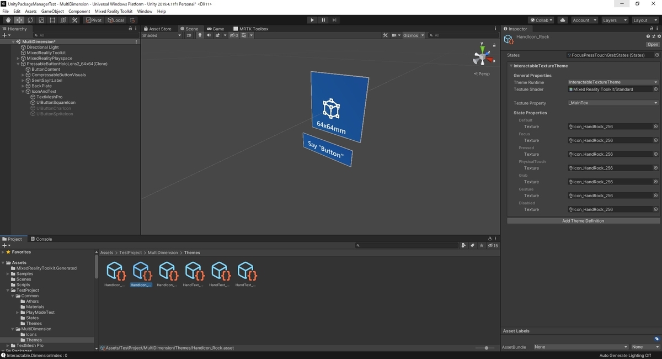
Task: Switch to the MRTK Toolbox tab
Action: (x=251, y=29)
